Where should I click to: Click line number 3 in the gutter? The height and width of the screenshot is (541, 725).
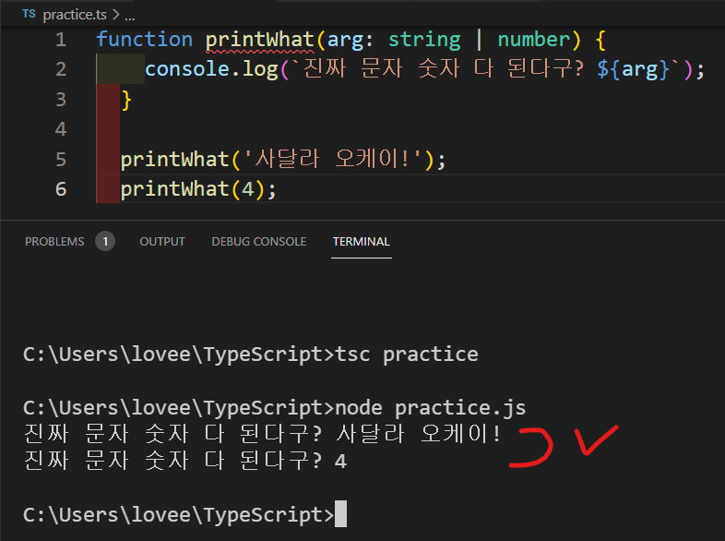pos(61,100)
